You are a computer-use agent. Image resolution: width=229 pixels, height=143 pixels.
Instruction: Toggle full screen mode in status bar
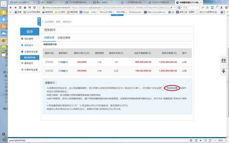click(205, 140)
